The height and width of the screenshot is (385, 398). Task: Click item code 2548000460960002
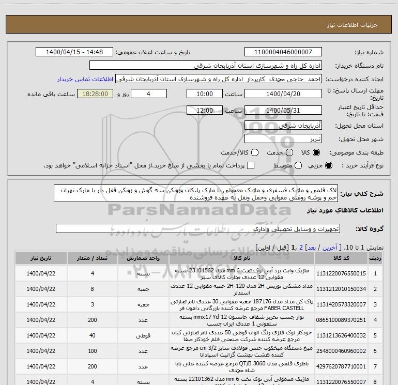[341, 351]
